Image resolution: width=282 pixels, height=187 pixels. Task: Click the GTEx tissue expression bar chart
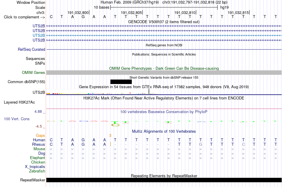click(102, 92)
